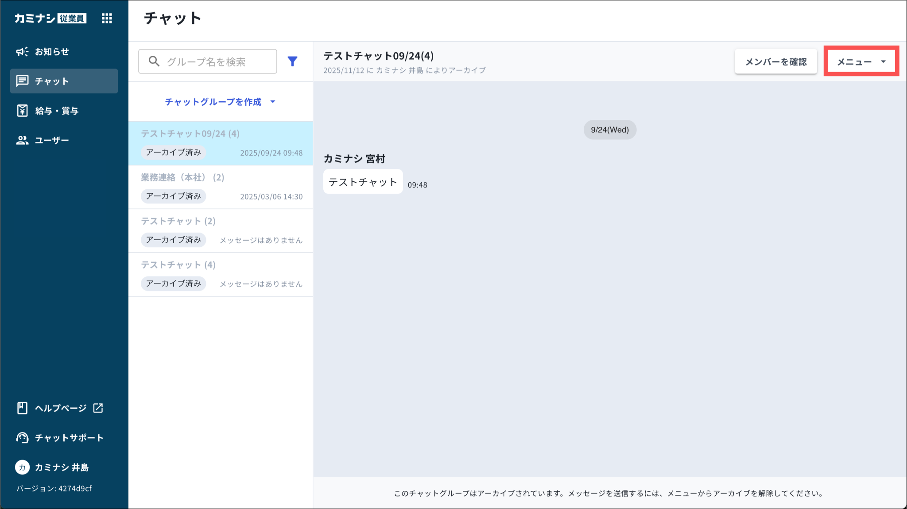Image resolution: width=907 pixels, height=509 pixels.
Task: Open the ユーザー sidebar menu item
Action: [x=52, y=140]
